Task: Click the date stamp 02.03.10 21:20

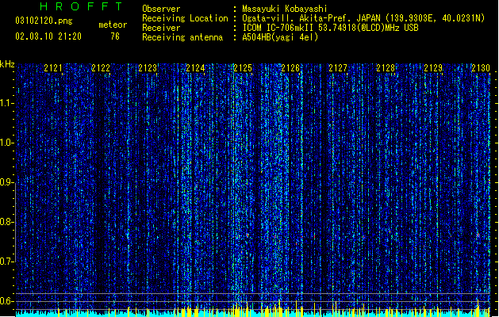Action: click(x=48, y=36)
